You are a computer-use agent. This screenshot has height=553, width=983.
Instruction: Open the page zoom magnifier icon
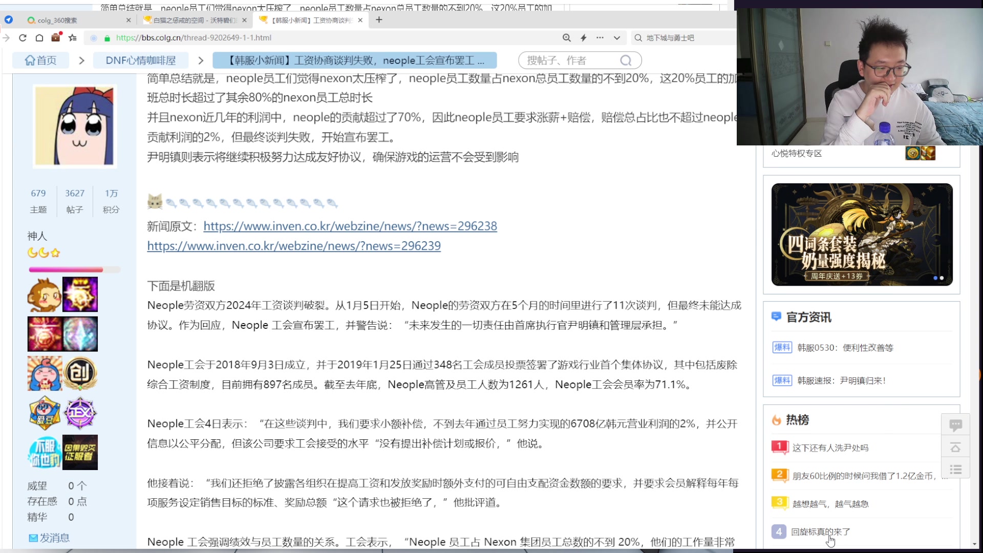click(566, 38)
